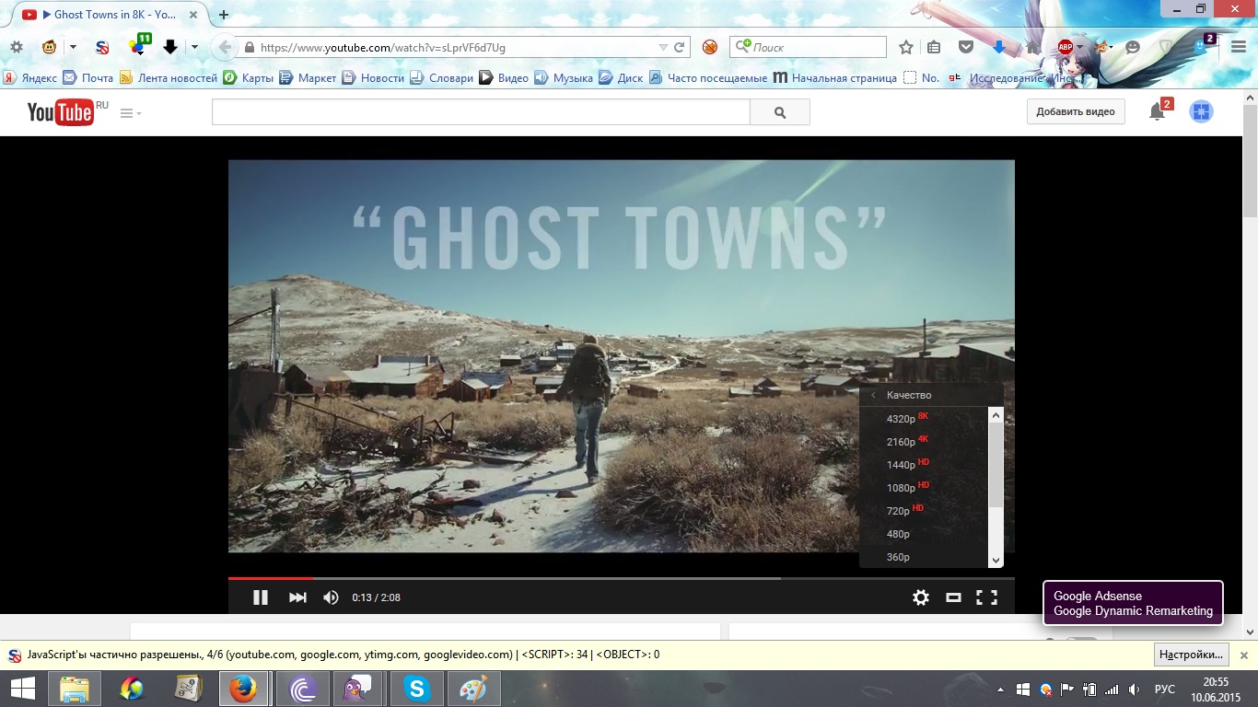The image size is (1258, 707).
Task: Open the URL history dropdown arrow
Action: (663, 48)
